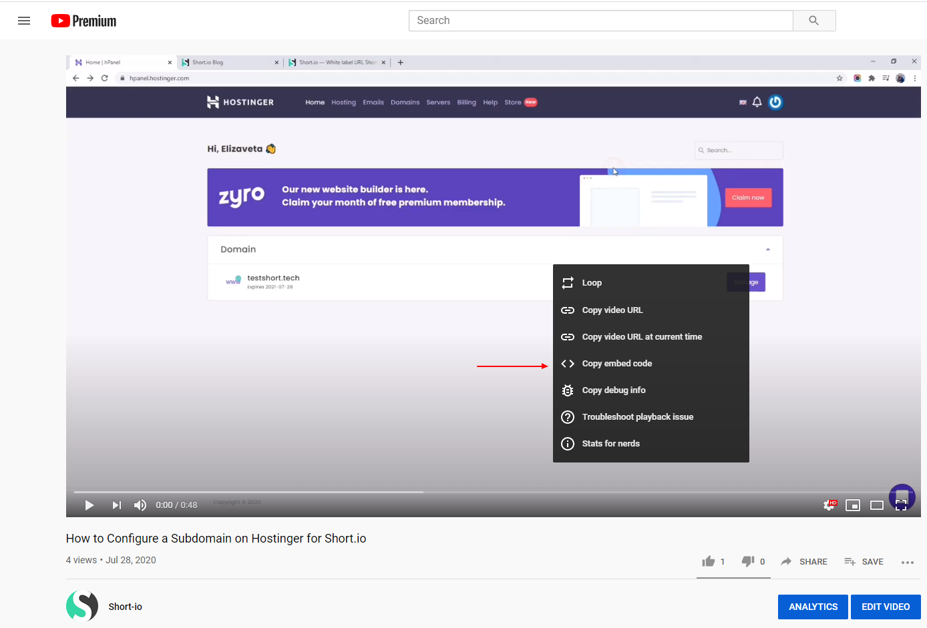
Task: Click Emails in Hostinger navigation
Action: [x=373, y=102]
